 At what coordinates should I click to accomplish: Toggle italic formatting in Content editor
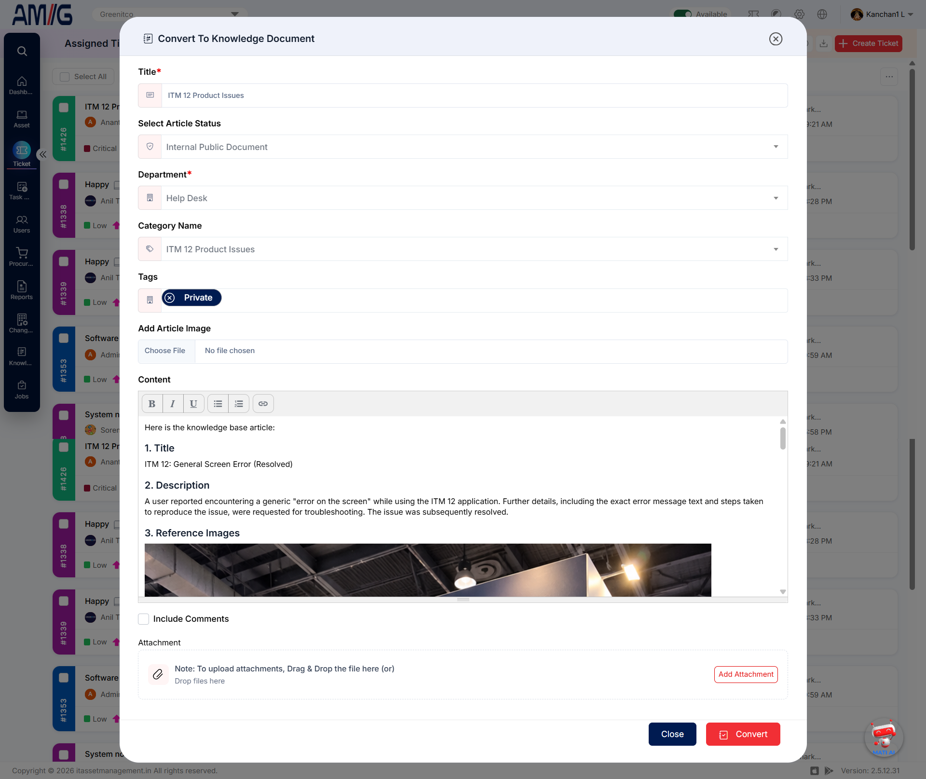(x=173, y=404)
